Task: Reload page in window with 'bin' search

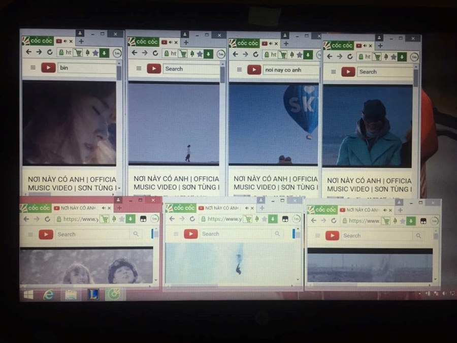Action: [x=50, y=52]
